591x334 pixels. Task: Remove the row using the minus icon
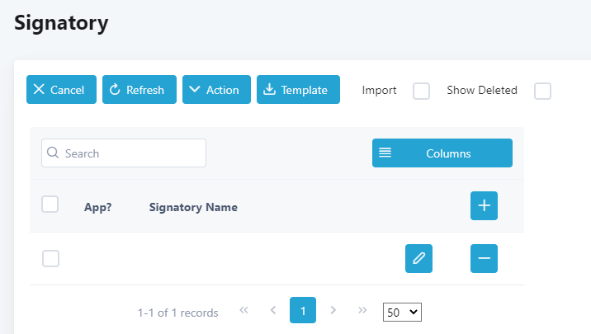coord(484,258)
